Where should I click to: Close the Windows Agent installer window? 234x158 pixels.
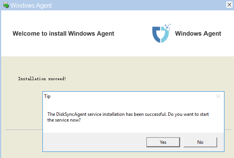pyautogui.click(x=229, y=5)
